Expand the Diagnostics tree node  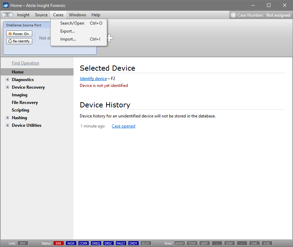click(x=8, y=80)
